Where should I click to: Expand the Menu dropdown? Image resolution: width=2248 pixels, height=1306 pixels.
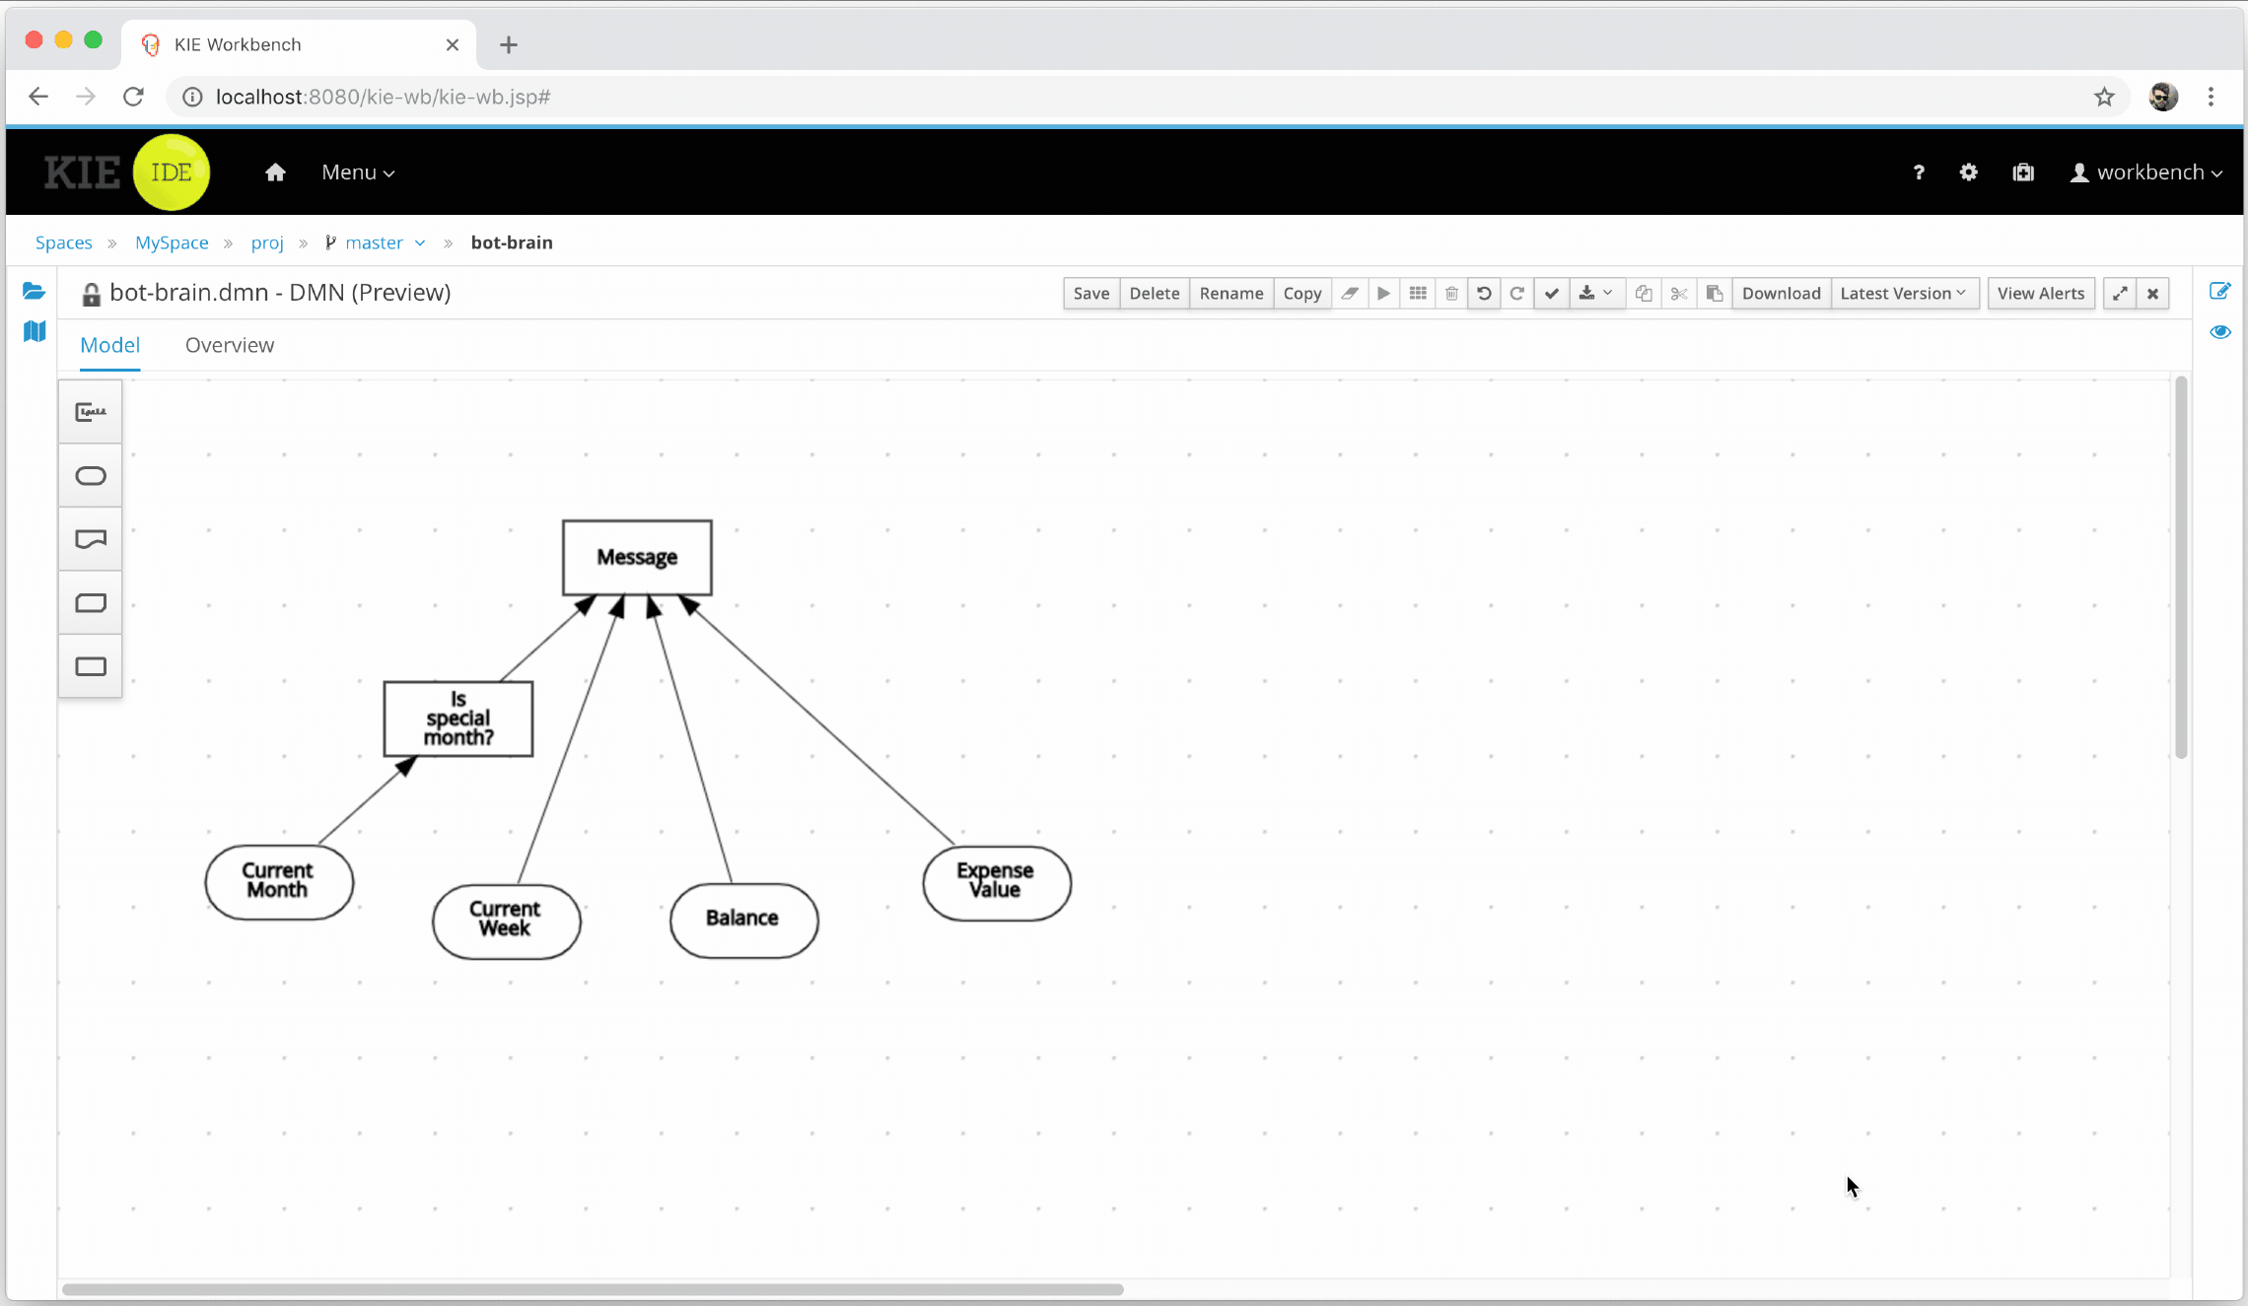pyautogui.click(x=359, y=172)
